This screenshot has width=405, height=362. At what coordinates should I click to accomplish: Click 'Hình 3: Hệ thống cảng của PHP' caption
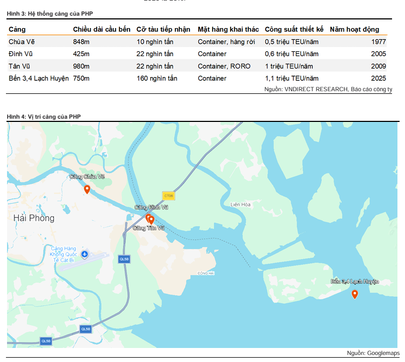50,13
